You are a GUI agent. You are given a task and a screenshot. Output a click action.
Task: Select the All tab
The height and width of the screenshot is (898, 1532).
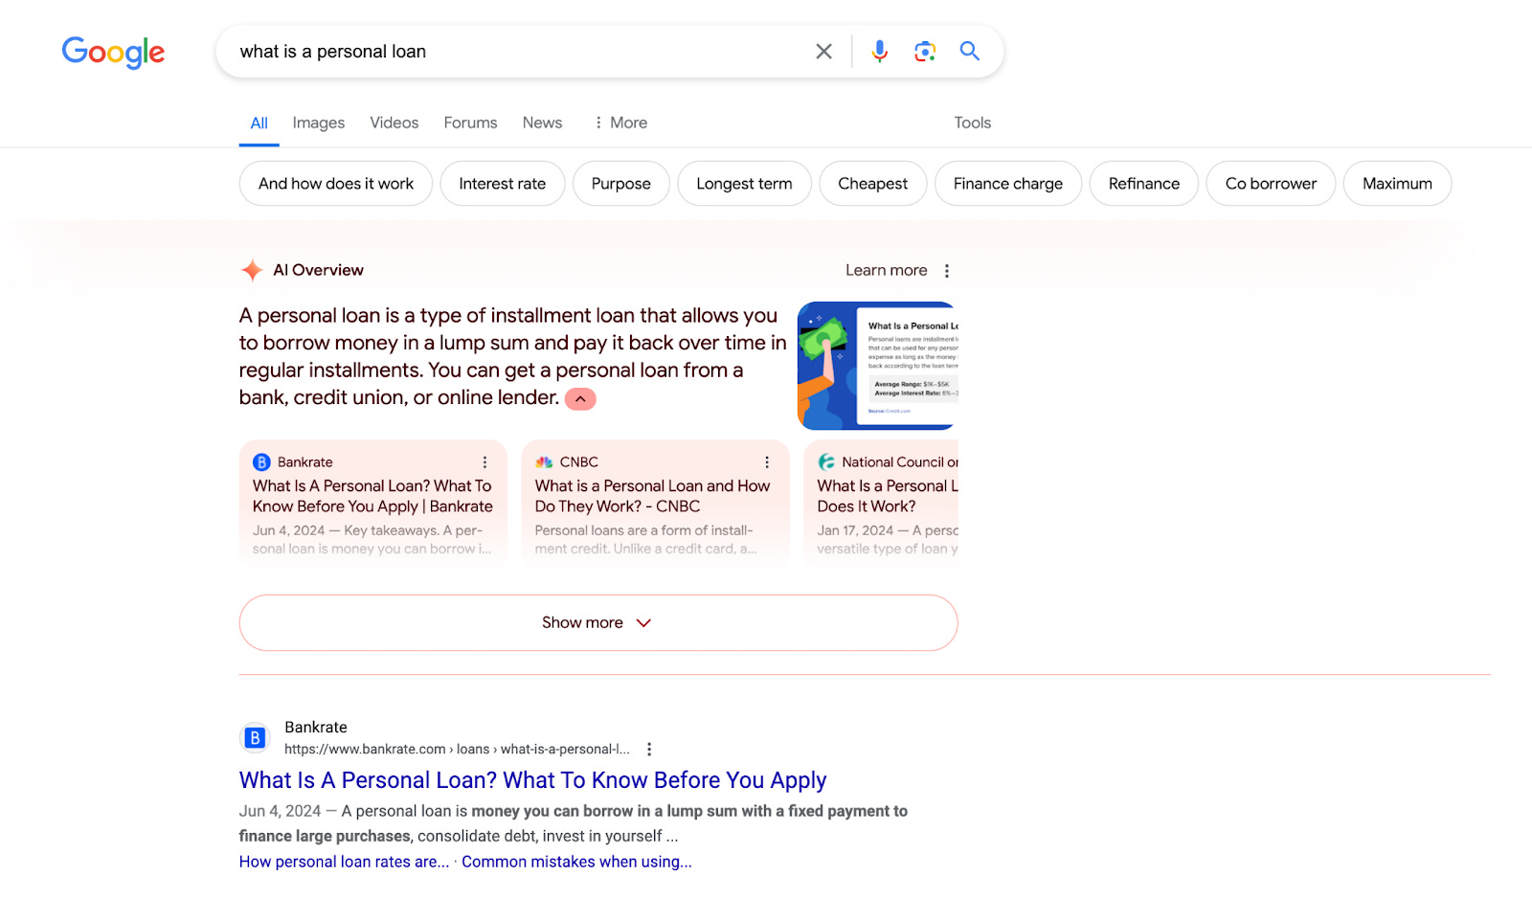point(259,123)
